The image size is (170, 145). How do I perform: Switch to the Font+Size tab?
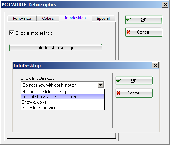(22, 19)
